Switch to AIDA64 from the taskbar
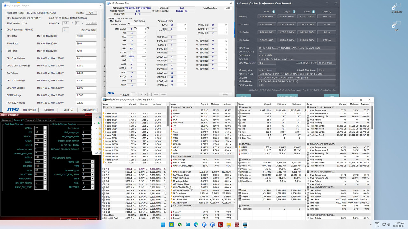Image resolution: width=408 pixels, height=229 pixels. (220, 225)
